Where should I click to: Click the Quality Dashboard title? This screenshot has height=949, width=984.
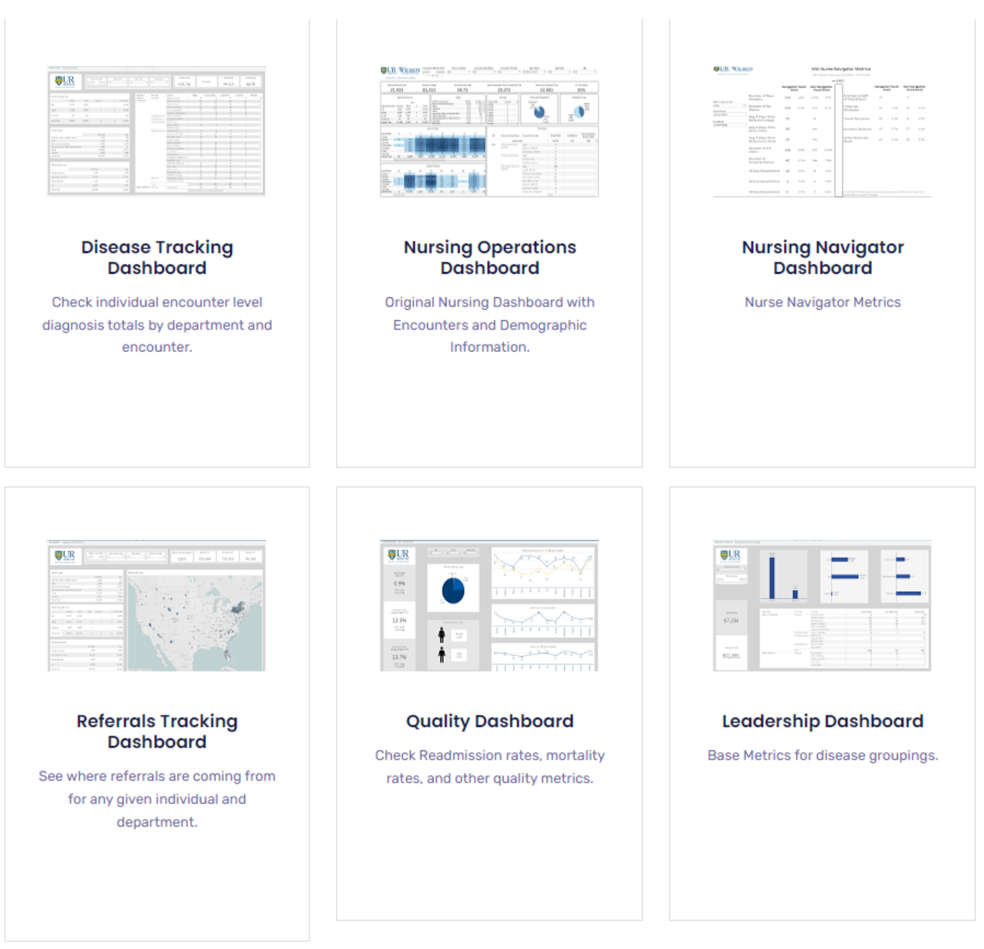[490, 721]
